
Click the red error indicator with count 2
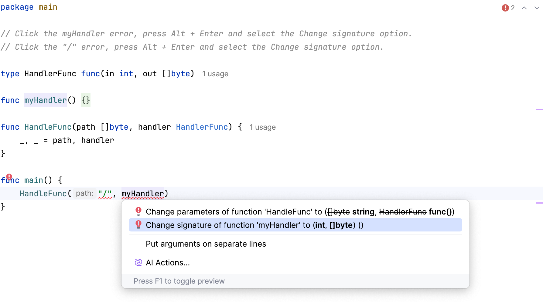(508, 8)
